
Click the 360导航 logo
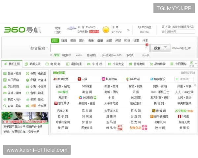[x=23, y=30]
